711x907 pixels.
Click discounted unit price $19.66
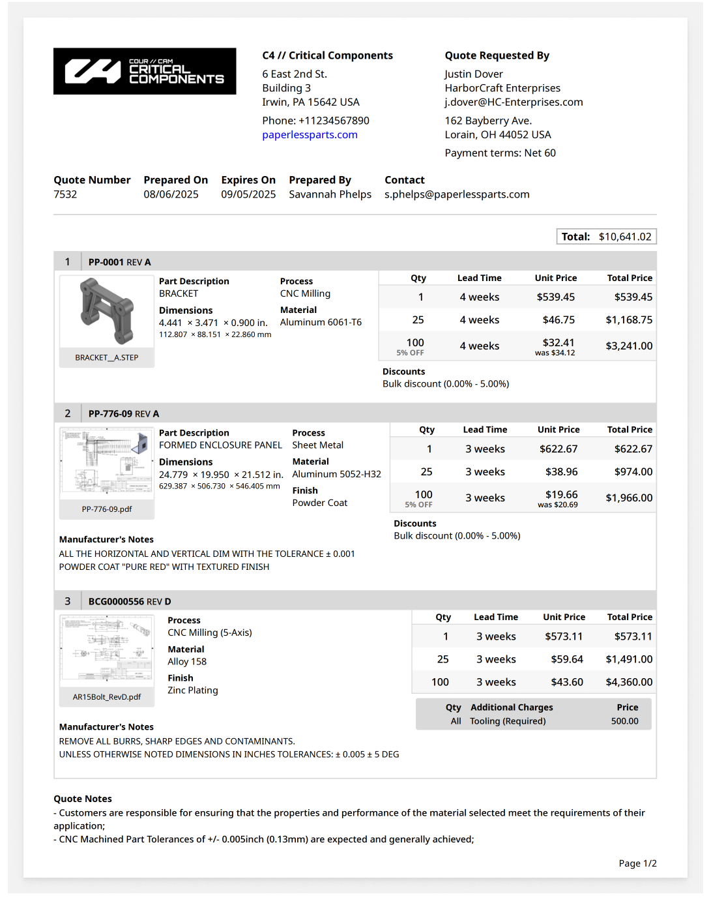click(x=562, y=495)
